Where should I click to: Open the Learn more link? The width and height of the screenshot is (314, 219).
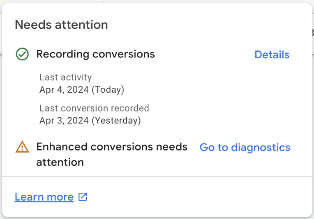pos(44,197)
